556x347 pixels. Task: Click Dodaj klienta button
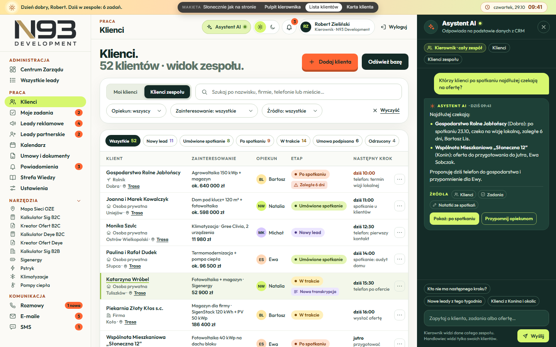pos(330,62)
